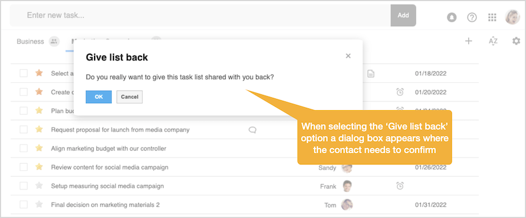Click the Cancel button in the dialog
The height and width of the screenshot is (218, 526).
130,97
